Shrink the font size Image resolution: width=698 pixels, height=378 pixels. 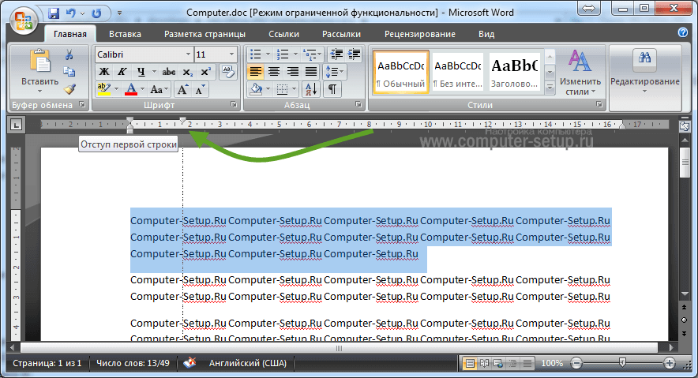click(200, 90)
